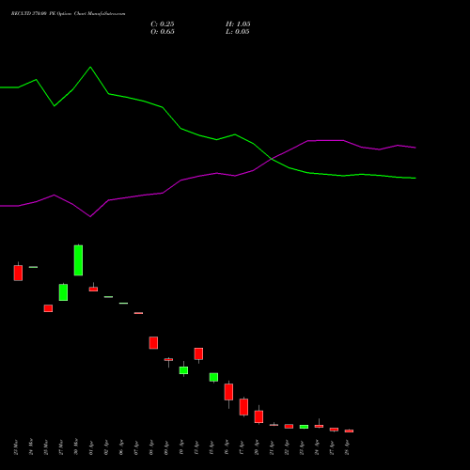470x470 pixels.
Task: Click the red candlestick for 08 Apr
Action: (153, 343)
